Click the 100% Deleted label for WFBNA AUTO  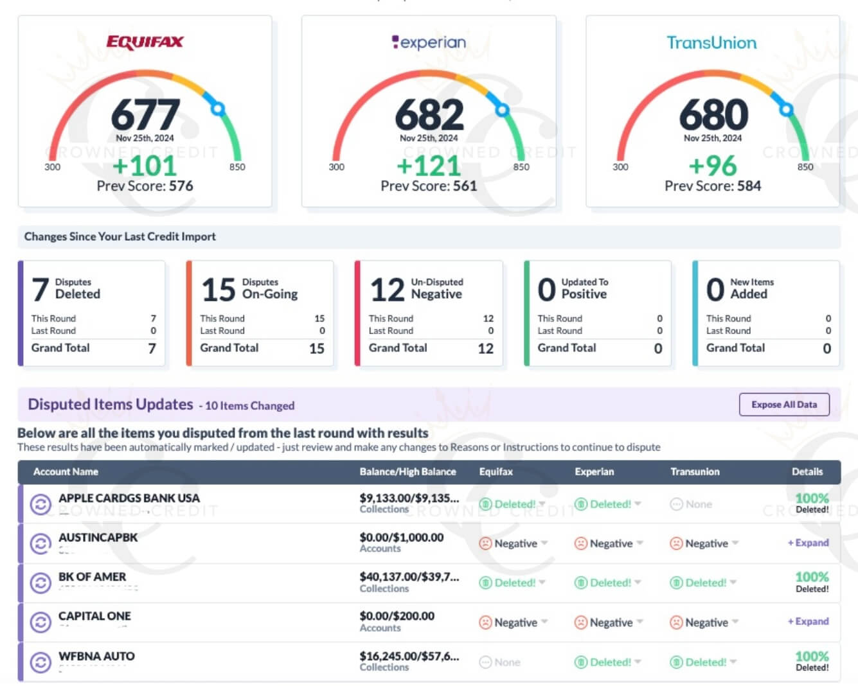pyautogui.click(x=812, y=661)
